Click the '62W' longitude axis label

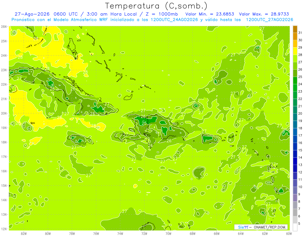[x=265, y=233]
